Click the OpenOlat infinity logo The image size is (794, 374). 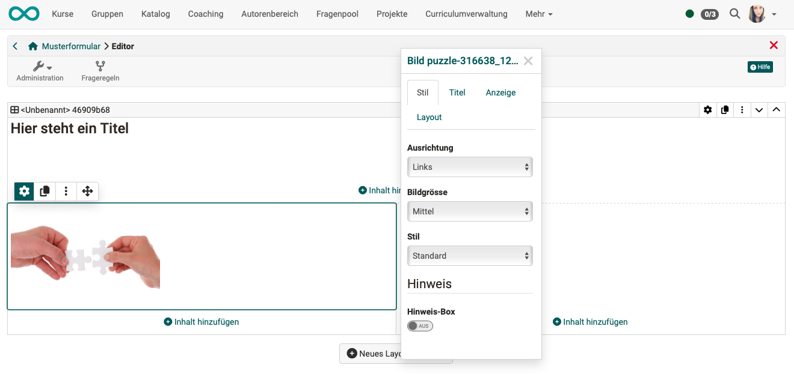point(24,14)
